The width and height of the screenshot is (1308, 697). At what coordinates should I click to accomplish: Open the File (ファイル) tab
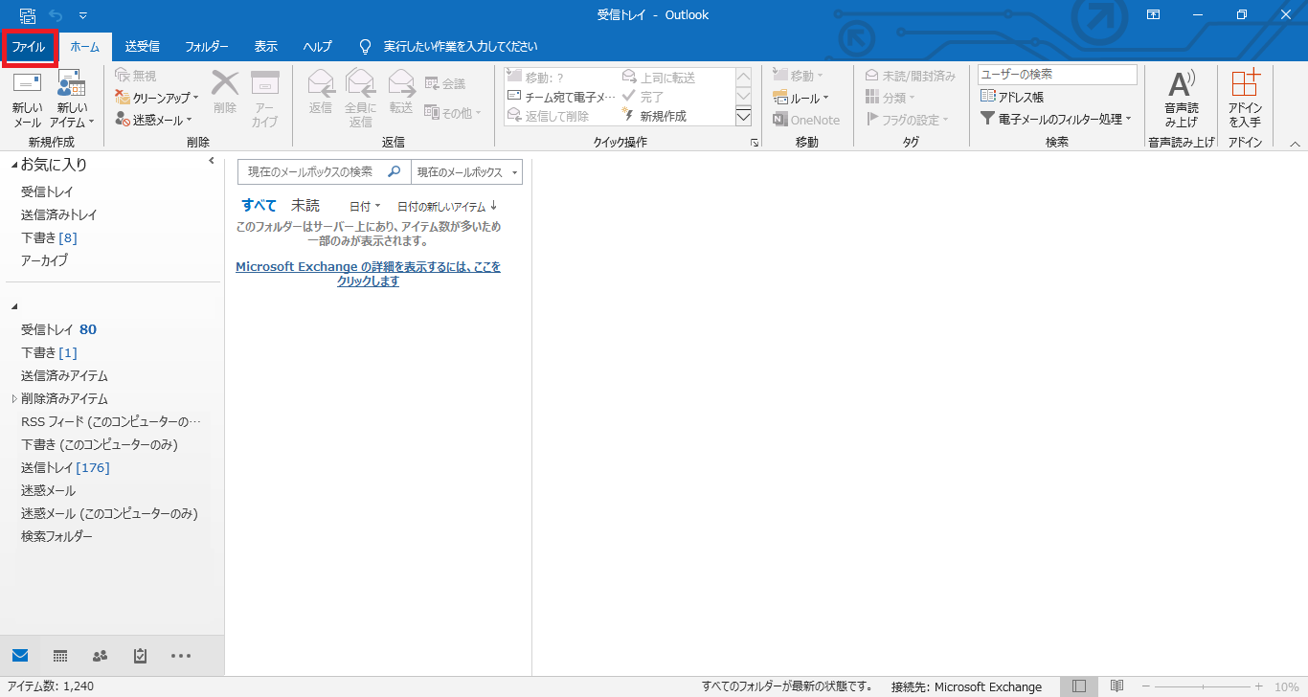click(30, 47)
